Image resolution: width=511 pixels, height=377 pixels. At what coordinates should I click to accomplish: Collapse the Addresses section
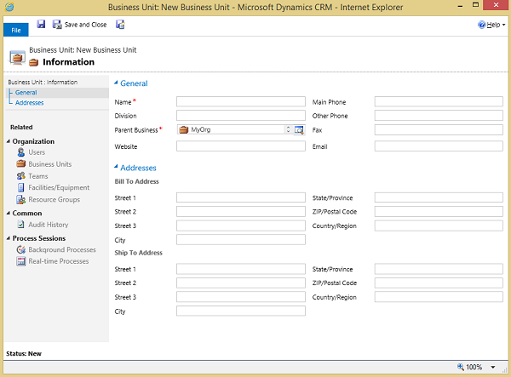[117, 168]
